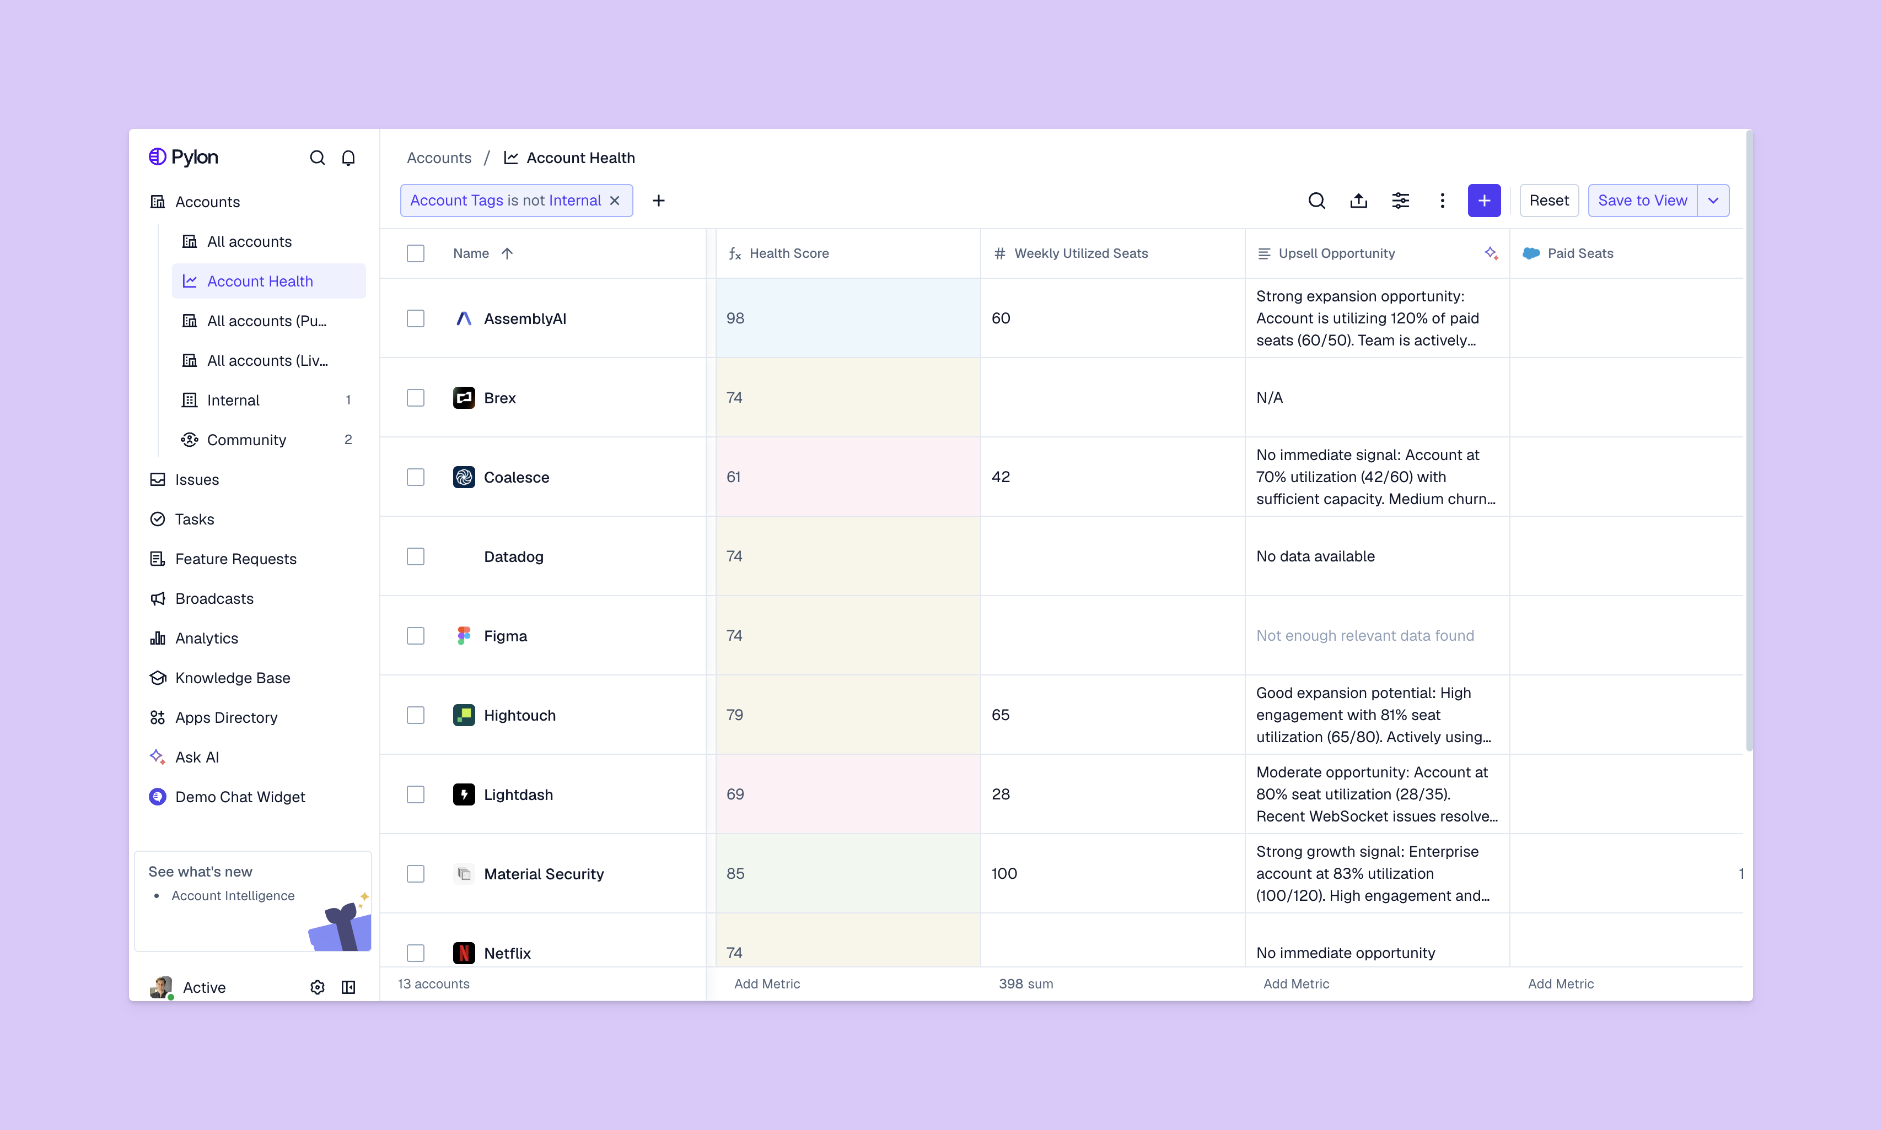This screenshot has height=1130, width=1882.
Task: Add a new filter with the plus button
Action: coord(658,200)
